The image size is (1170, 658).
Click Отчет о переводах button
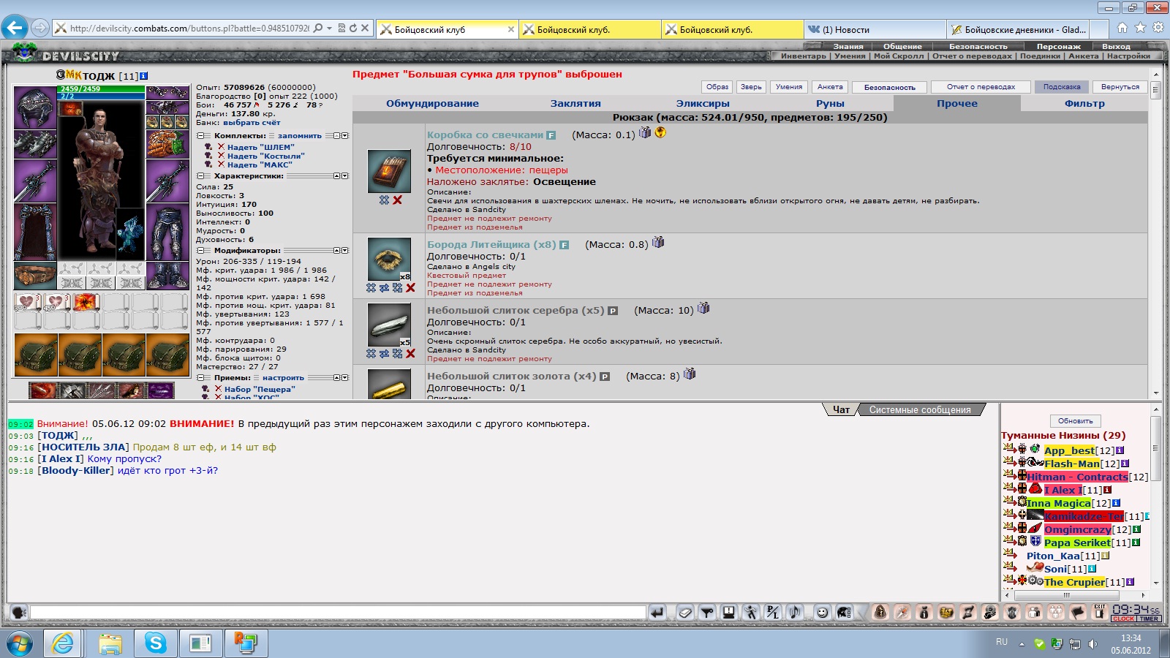[x=981, y=87]
